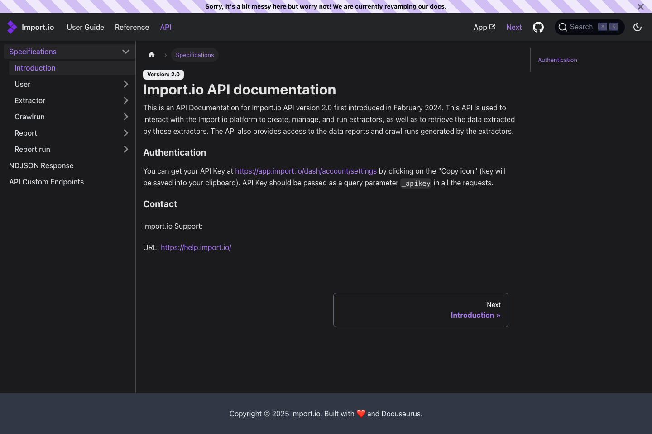Click the home breadcrumb icon

pos(151,54)
